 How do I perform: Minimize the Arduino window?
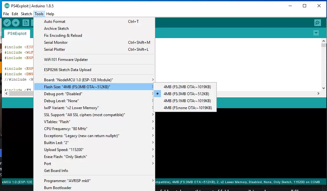click(x=290, y=6)
